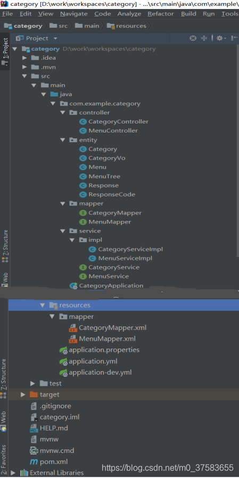This screenshot has width=239, height=478.
Task: Click category in the breadcrumb bar
Action: (23, 26)
